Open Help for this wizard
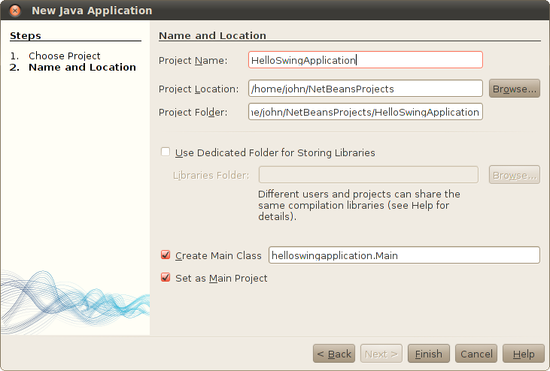The image size is (550, 371). tap(523, 354)
